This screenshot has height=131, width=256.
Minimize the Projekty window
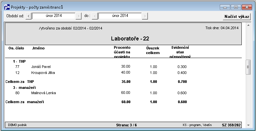point(225,7)
